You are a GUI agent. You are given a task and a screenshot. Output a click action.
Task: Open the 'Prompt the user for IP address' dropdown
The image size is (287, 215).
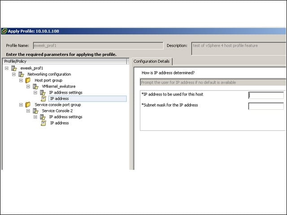tap(213, 82)
